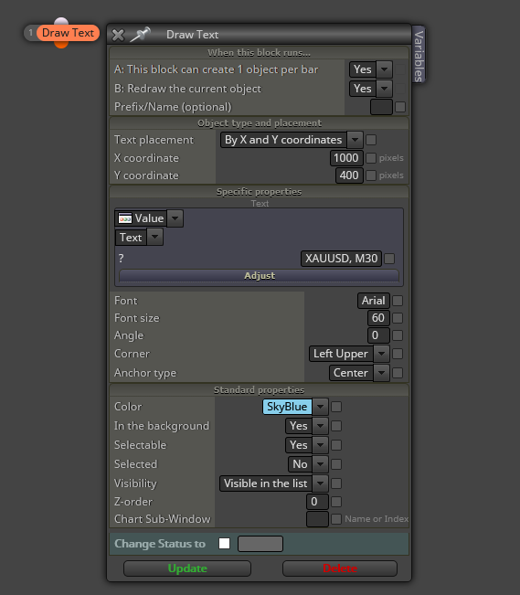Tick the checkbox beside Anchor type dropdown
Screen dimensions: 520x595
(398, 373)
